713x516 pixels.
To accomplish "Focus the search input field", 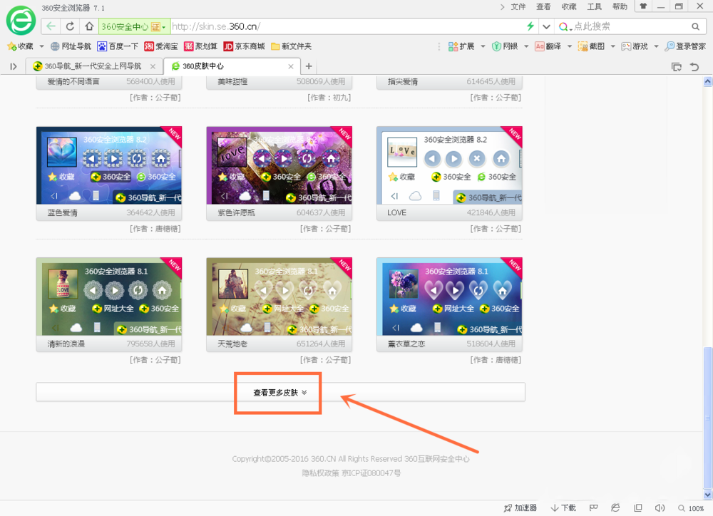I will point(630,26).
